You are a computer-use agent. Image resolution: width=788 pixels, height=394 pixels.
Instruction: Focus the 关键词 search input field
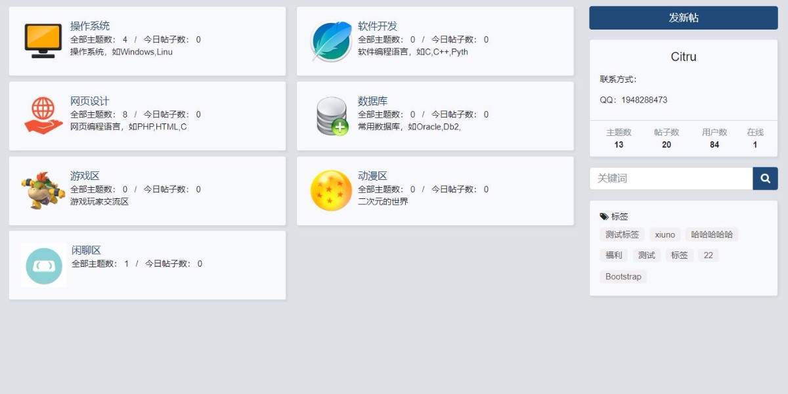[x=670, y=179]
